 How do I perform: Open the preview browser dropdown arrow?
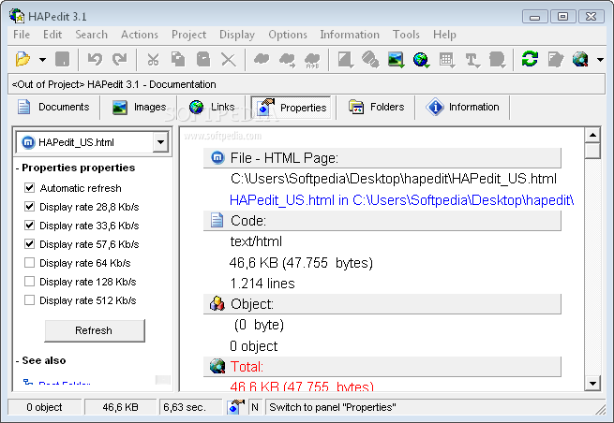tap(600, 60)
